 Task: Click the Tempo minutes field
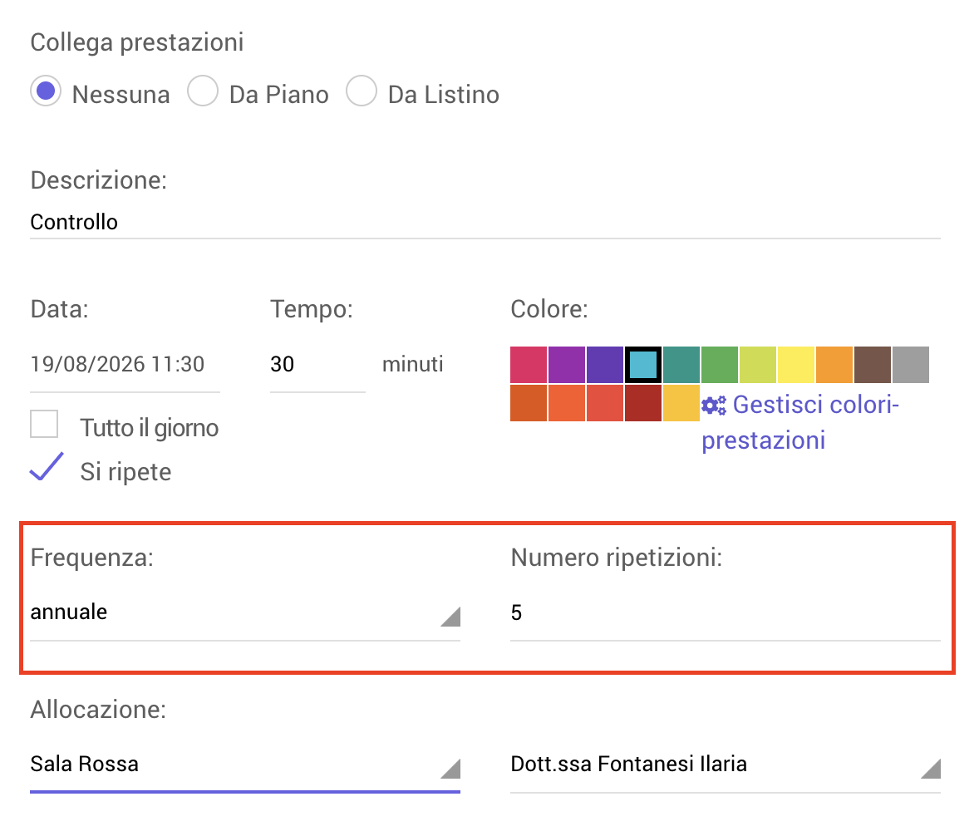pyautogui.click(x=317, y=365)
